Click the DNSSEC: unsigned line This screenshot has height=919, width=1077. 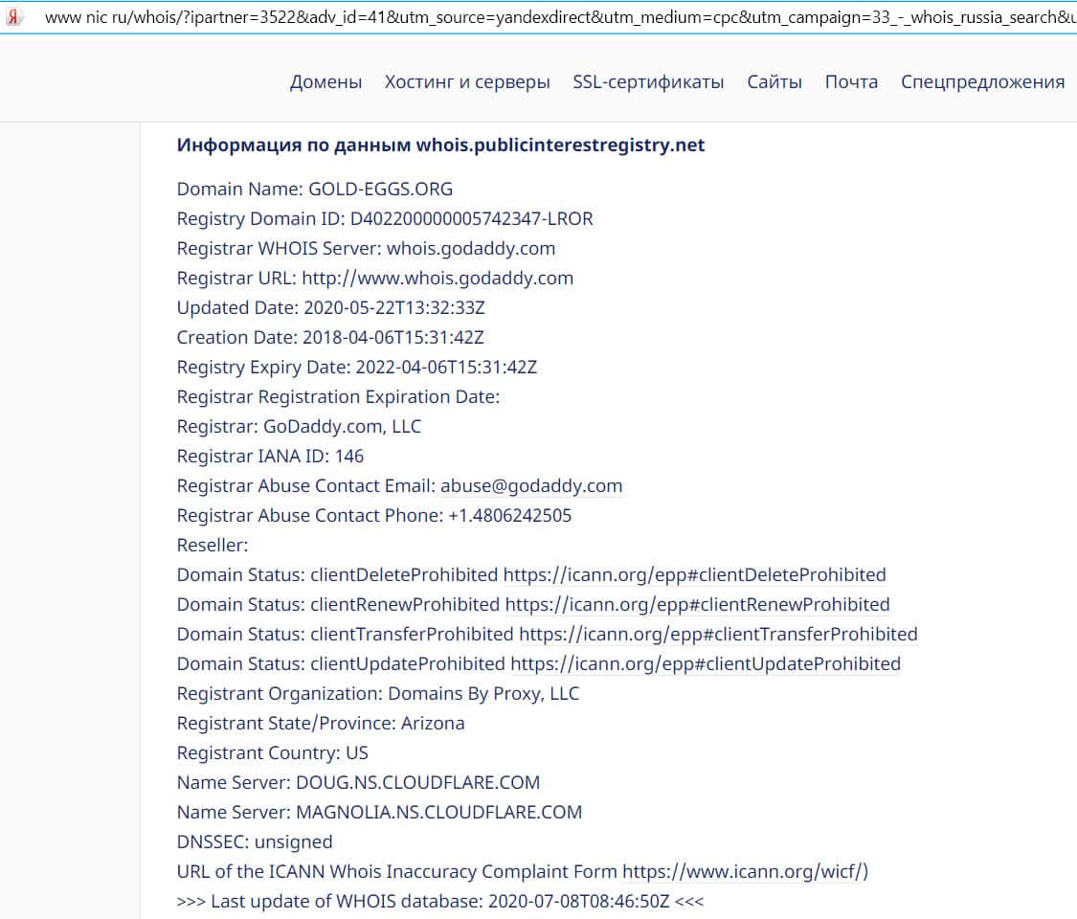(254, 842)
